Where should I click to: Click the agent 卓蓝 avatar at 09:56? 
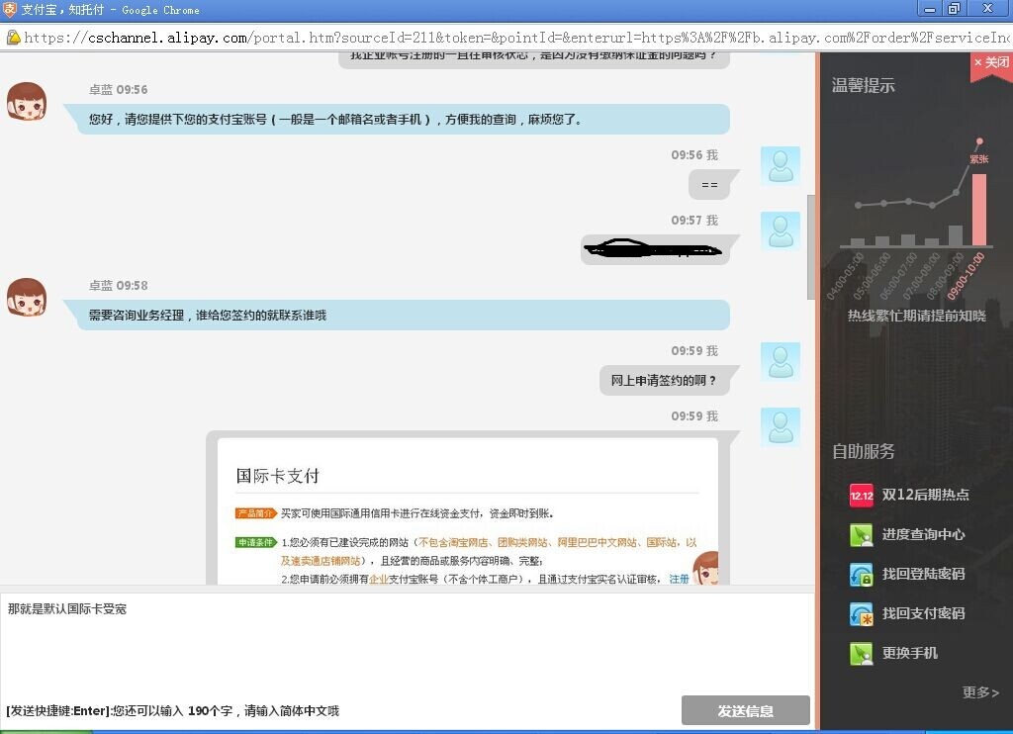tap(27, 102)
